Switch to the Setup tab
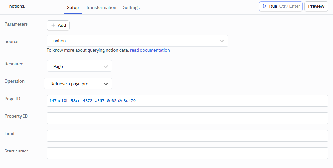The image size is (333, 168). click(x=73, y=8)
